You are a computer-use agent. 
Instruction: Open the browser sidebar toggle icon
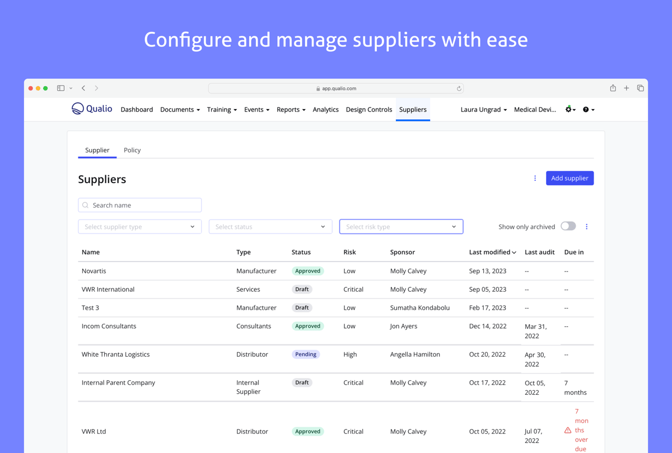(60, 88)
